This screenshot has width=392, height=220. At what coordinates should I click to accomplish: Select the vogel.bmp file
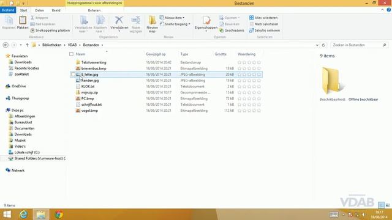[x=89, y=111]
